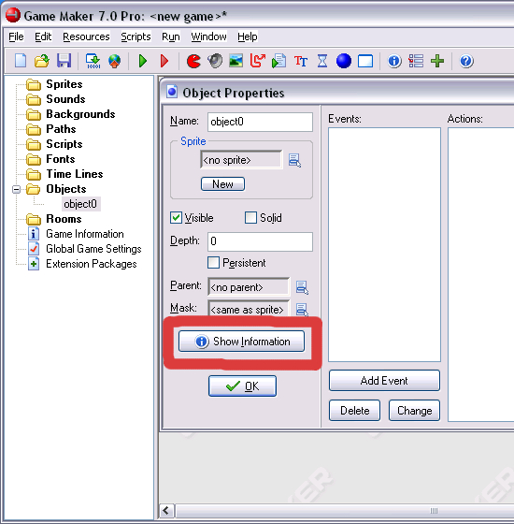Create a sprite with the Pac-Man icon
This screenshot has height=524, width=514.
(193, 61)
